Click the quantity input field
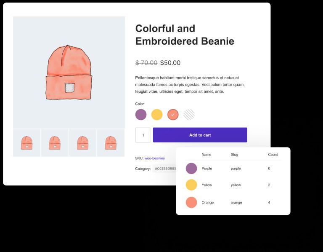Image resolution: width=323 pixels, height=252 pixels. click(x=143, y=135)
